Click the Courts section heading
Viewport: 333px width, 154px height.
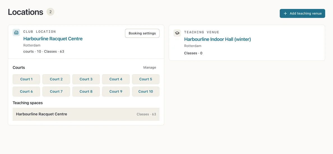(x=19, y=67)
